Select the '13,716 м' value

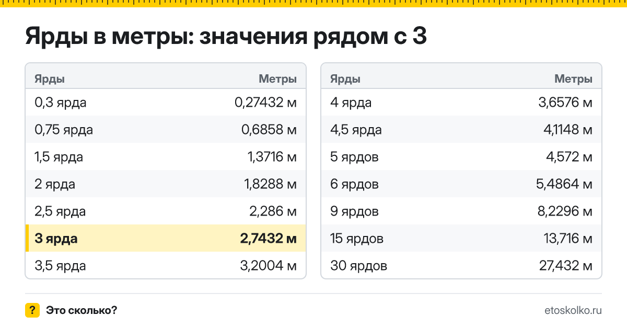point(568,239)
